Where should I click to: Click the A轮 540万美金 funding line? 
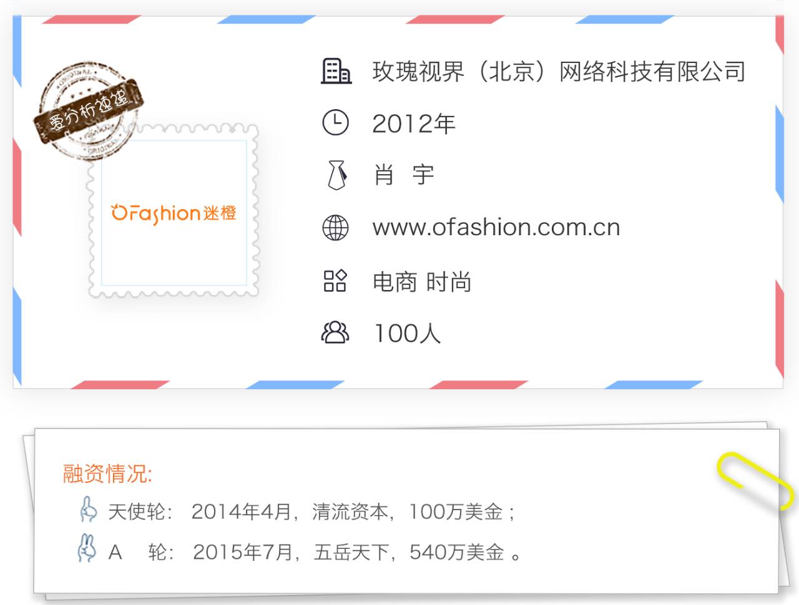click(x=315, y=551)
